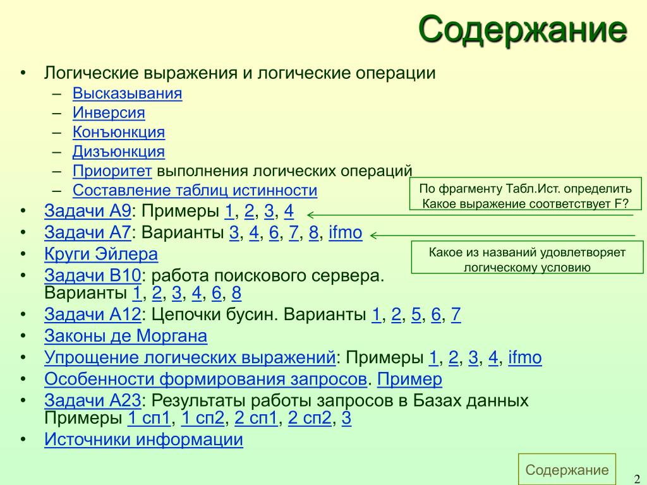Click heading Логические выражения и логические операции
647x485 pixels.
click(239, 73)
